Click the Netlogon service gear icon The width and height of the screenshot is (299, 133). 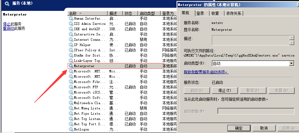click(x=71, y=129)
